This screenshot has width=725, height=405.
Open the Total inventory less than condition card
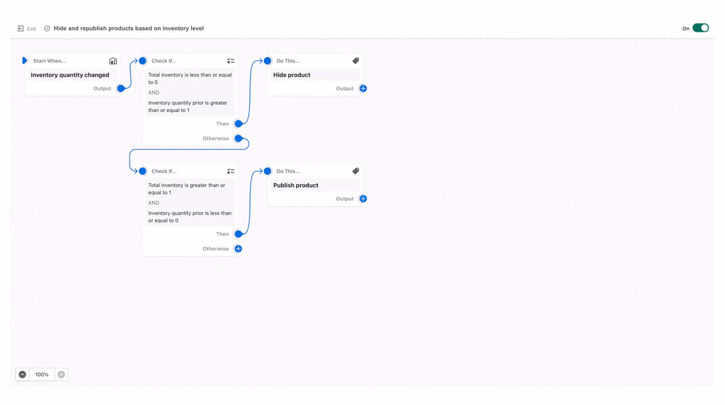190,92
